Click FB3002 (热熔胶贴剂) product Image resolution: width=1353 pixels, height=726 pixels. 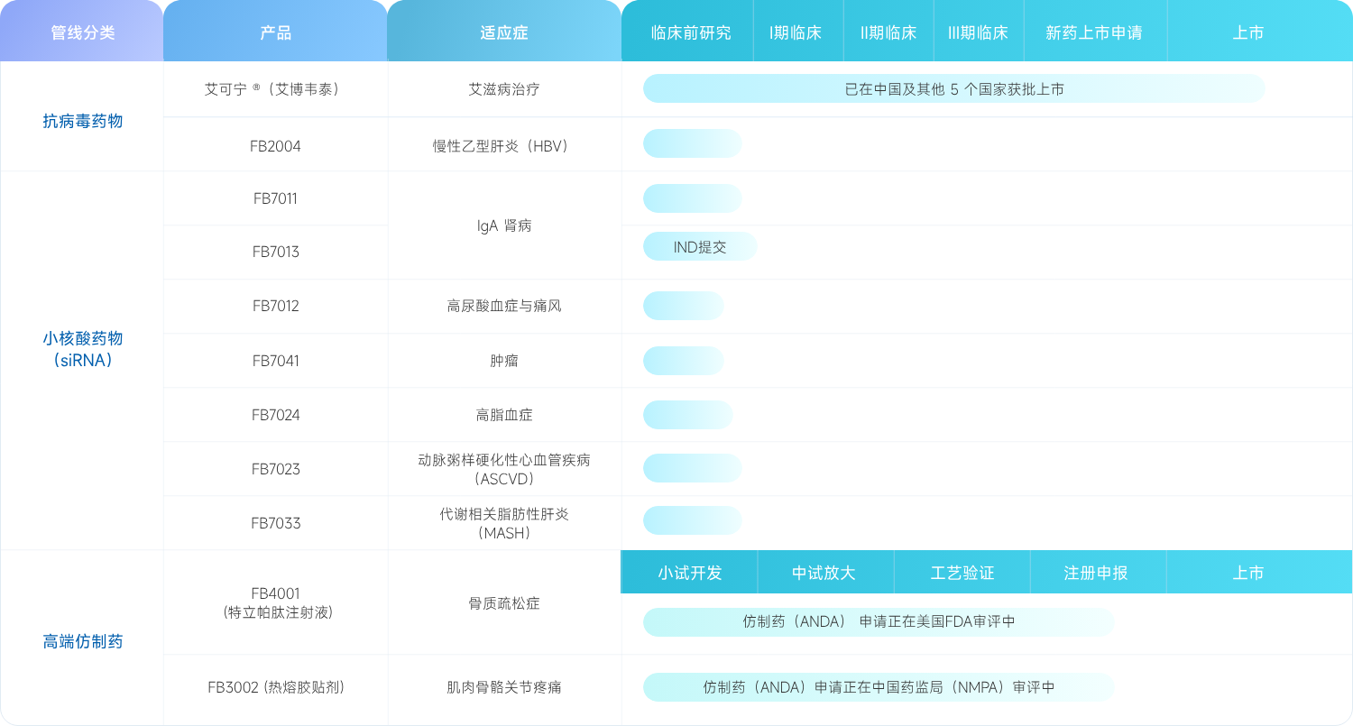[275, 687]
